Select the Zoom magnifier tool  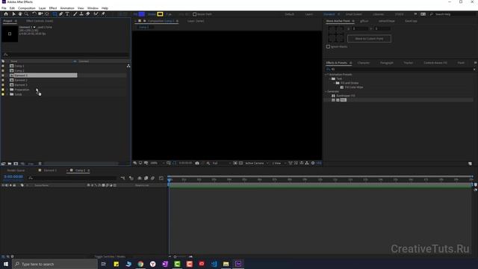click(27, 14)
